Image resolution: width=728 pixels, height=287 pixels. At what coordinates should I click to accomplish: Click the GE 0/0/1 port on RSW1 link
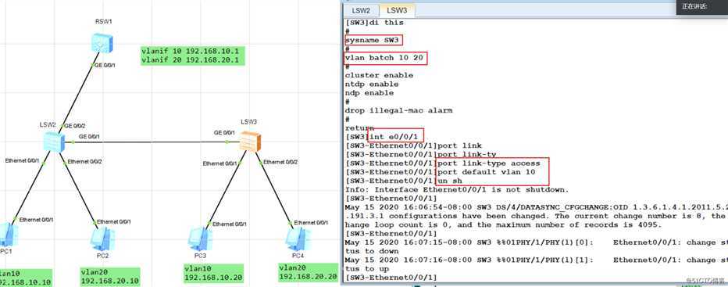click(105, 66)
